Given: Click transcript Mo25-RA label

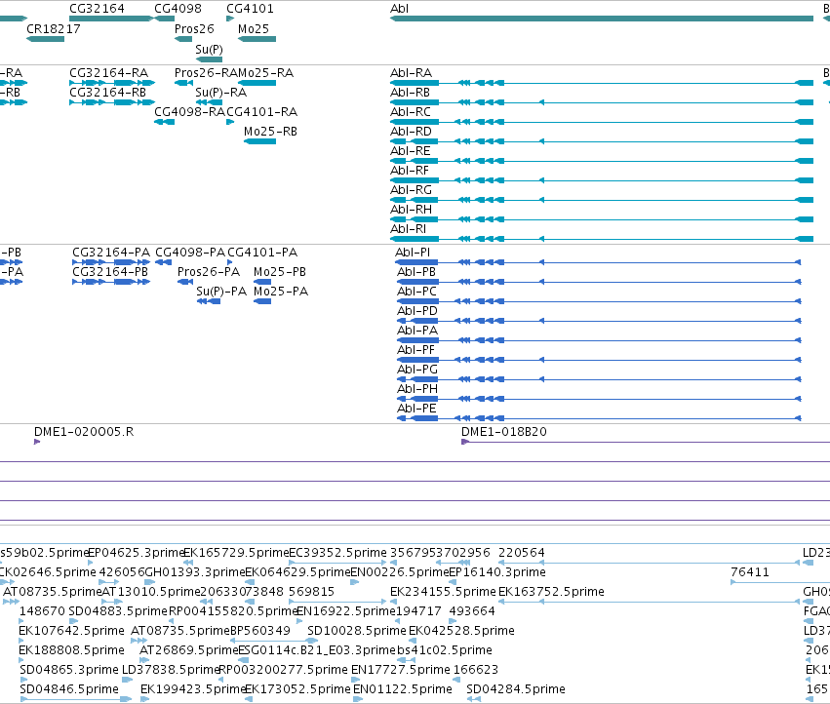Looking at the screenshot, I should click(x=265, y=72).
